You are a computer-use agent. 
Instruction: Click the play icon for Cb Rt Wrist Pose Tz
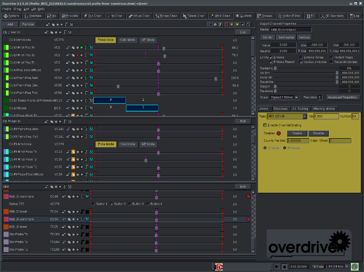coord(82,167)
